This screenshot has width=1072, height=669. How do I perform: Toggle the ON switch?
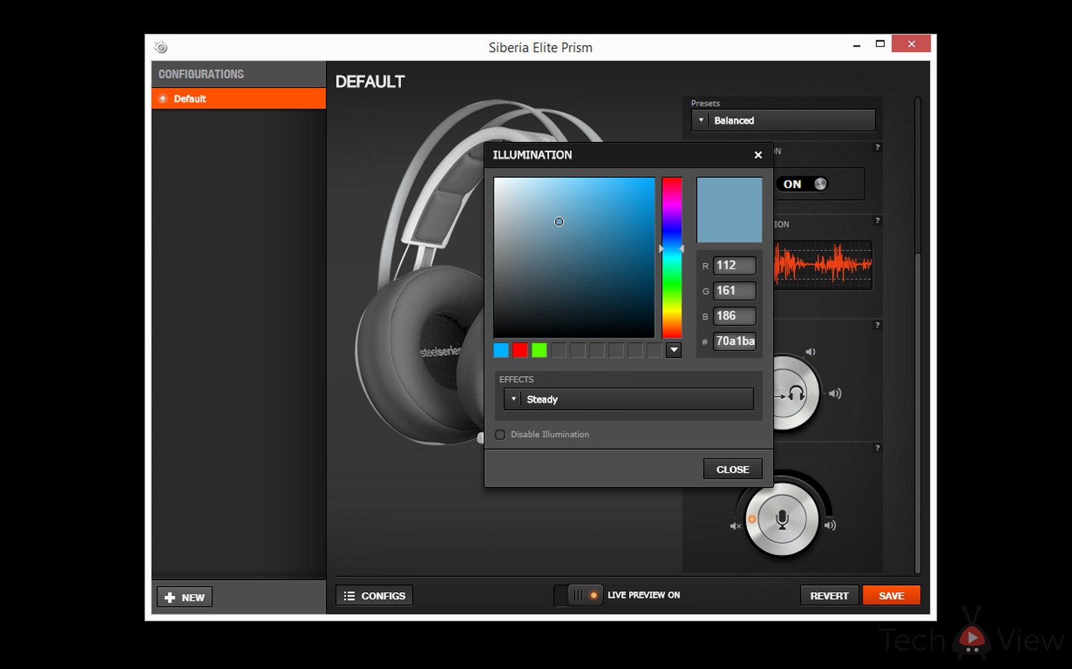[804, 184]
